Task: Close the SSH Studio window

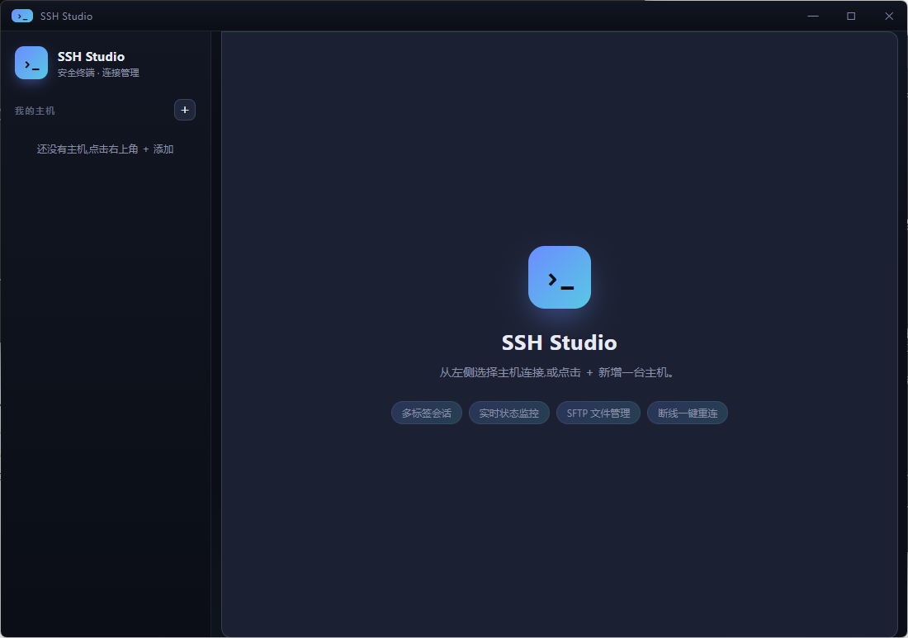Action: pos(889,17)
